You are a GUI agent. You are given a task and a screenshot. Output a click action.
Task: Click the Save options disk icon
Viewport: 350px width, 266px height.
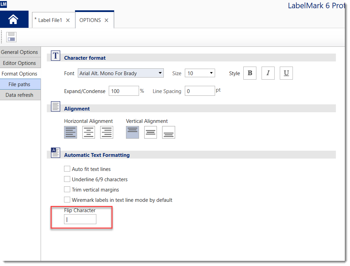(x=11, y=37)
